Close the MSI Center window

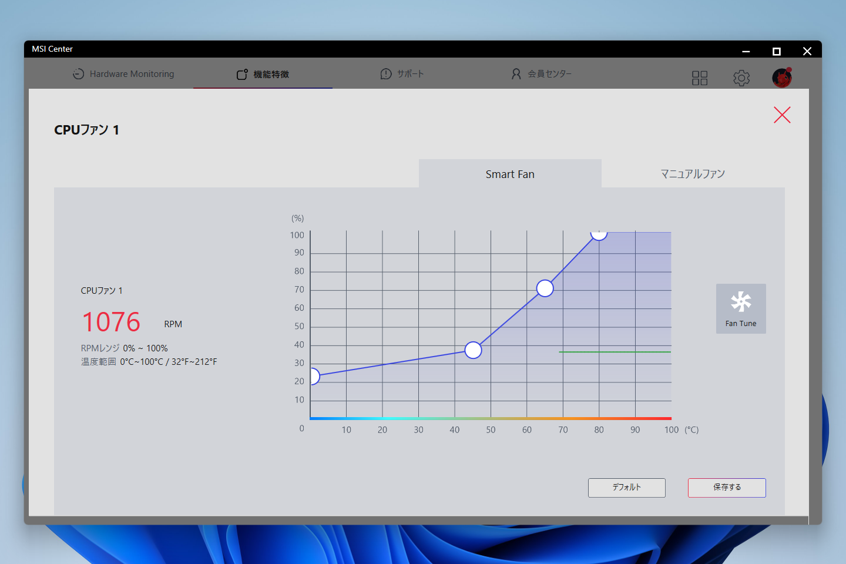807,51
